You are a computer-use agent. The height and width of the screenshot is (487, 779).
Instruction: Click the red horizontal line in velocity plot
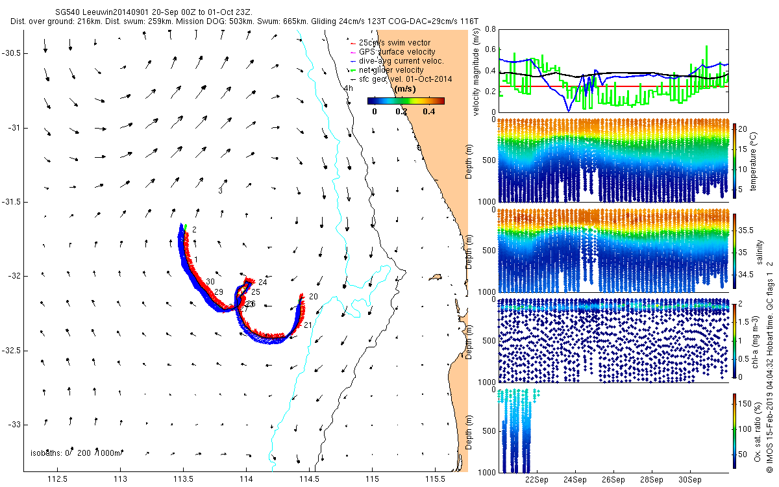612,86
